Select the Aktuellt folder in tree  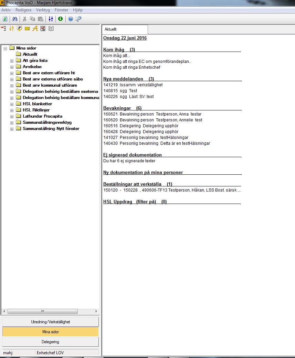click(x=30, y=54)
